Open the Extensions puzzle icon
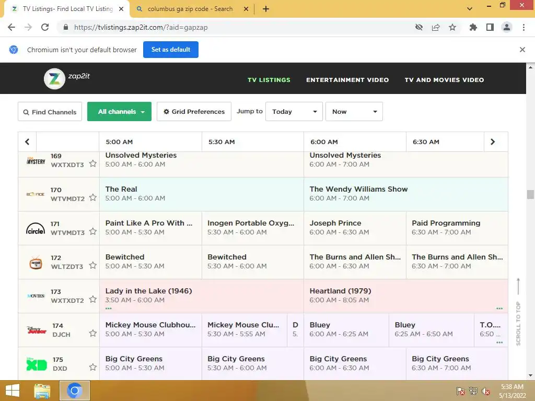 (x=473, y=27)
